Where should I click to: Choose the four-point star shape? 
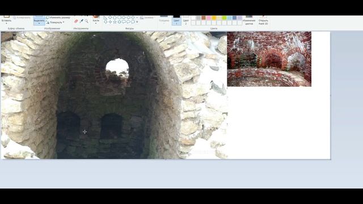pyautogui.click(x=110, y=22)
